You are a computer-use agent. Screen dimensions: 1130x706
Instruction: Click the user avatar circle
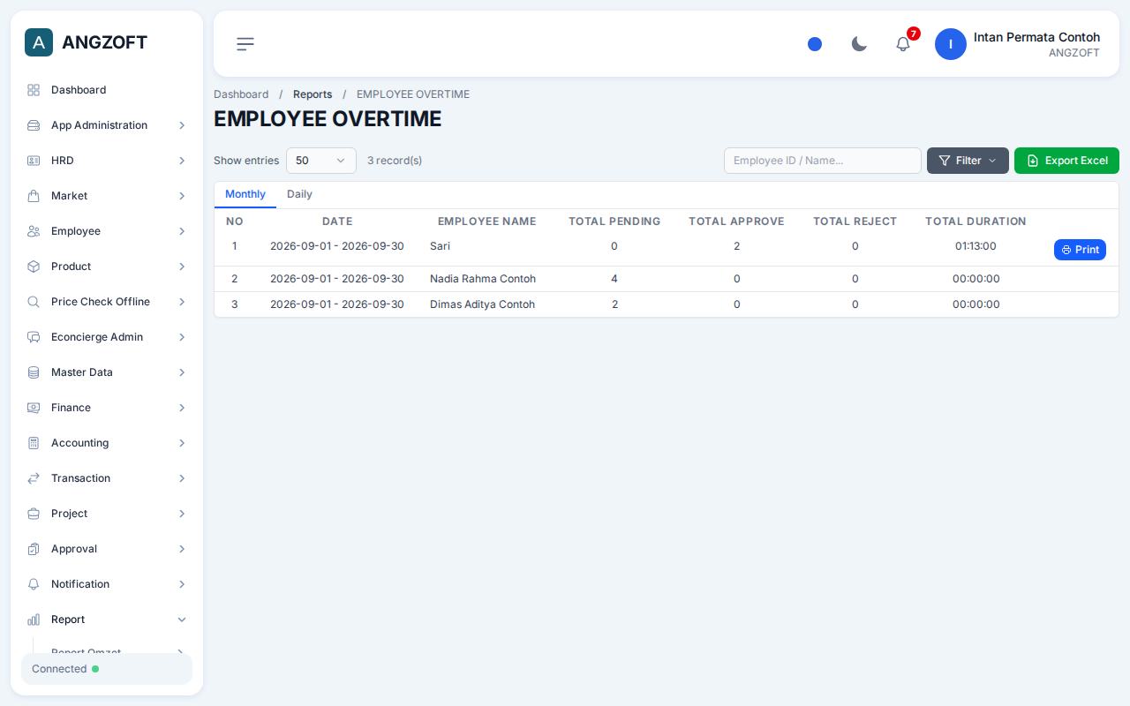coord(951,44)
